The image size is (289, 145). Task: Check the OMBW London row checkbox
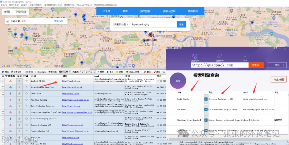pyautogui.click(x=3, y=94)
